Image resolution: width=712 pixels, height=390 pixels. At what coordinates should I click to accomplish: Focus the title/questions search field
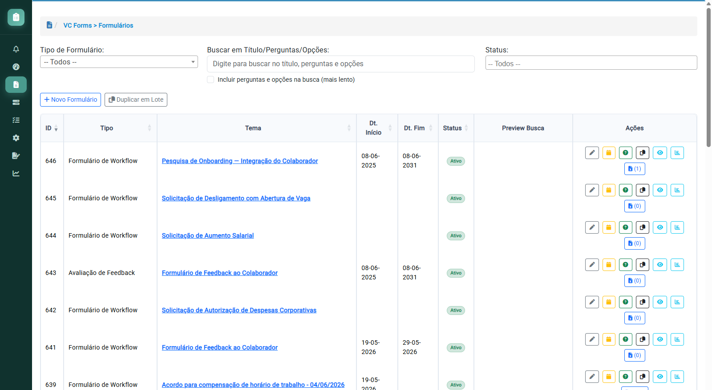click(x=340, y=64)
